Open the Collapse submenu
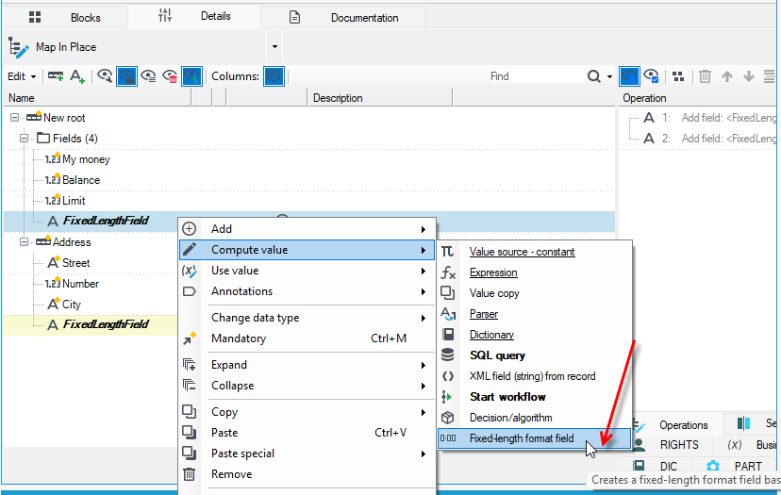 (307, 386)
